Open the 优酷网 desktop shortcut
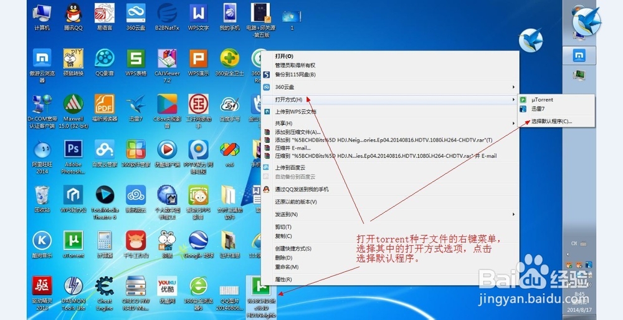 point(167,290)
